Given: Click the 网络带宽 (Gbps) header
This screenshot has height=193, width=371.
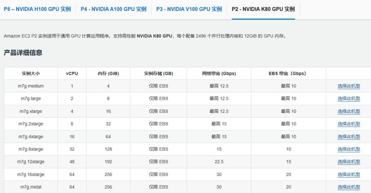Looking at the screenshot, I should point(219,73).
